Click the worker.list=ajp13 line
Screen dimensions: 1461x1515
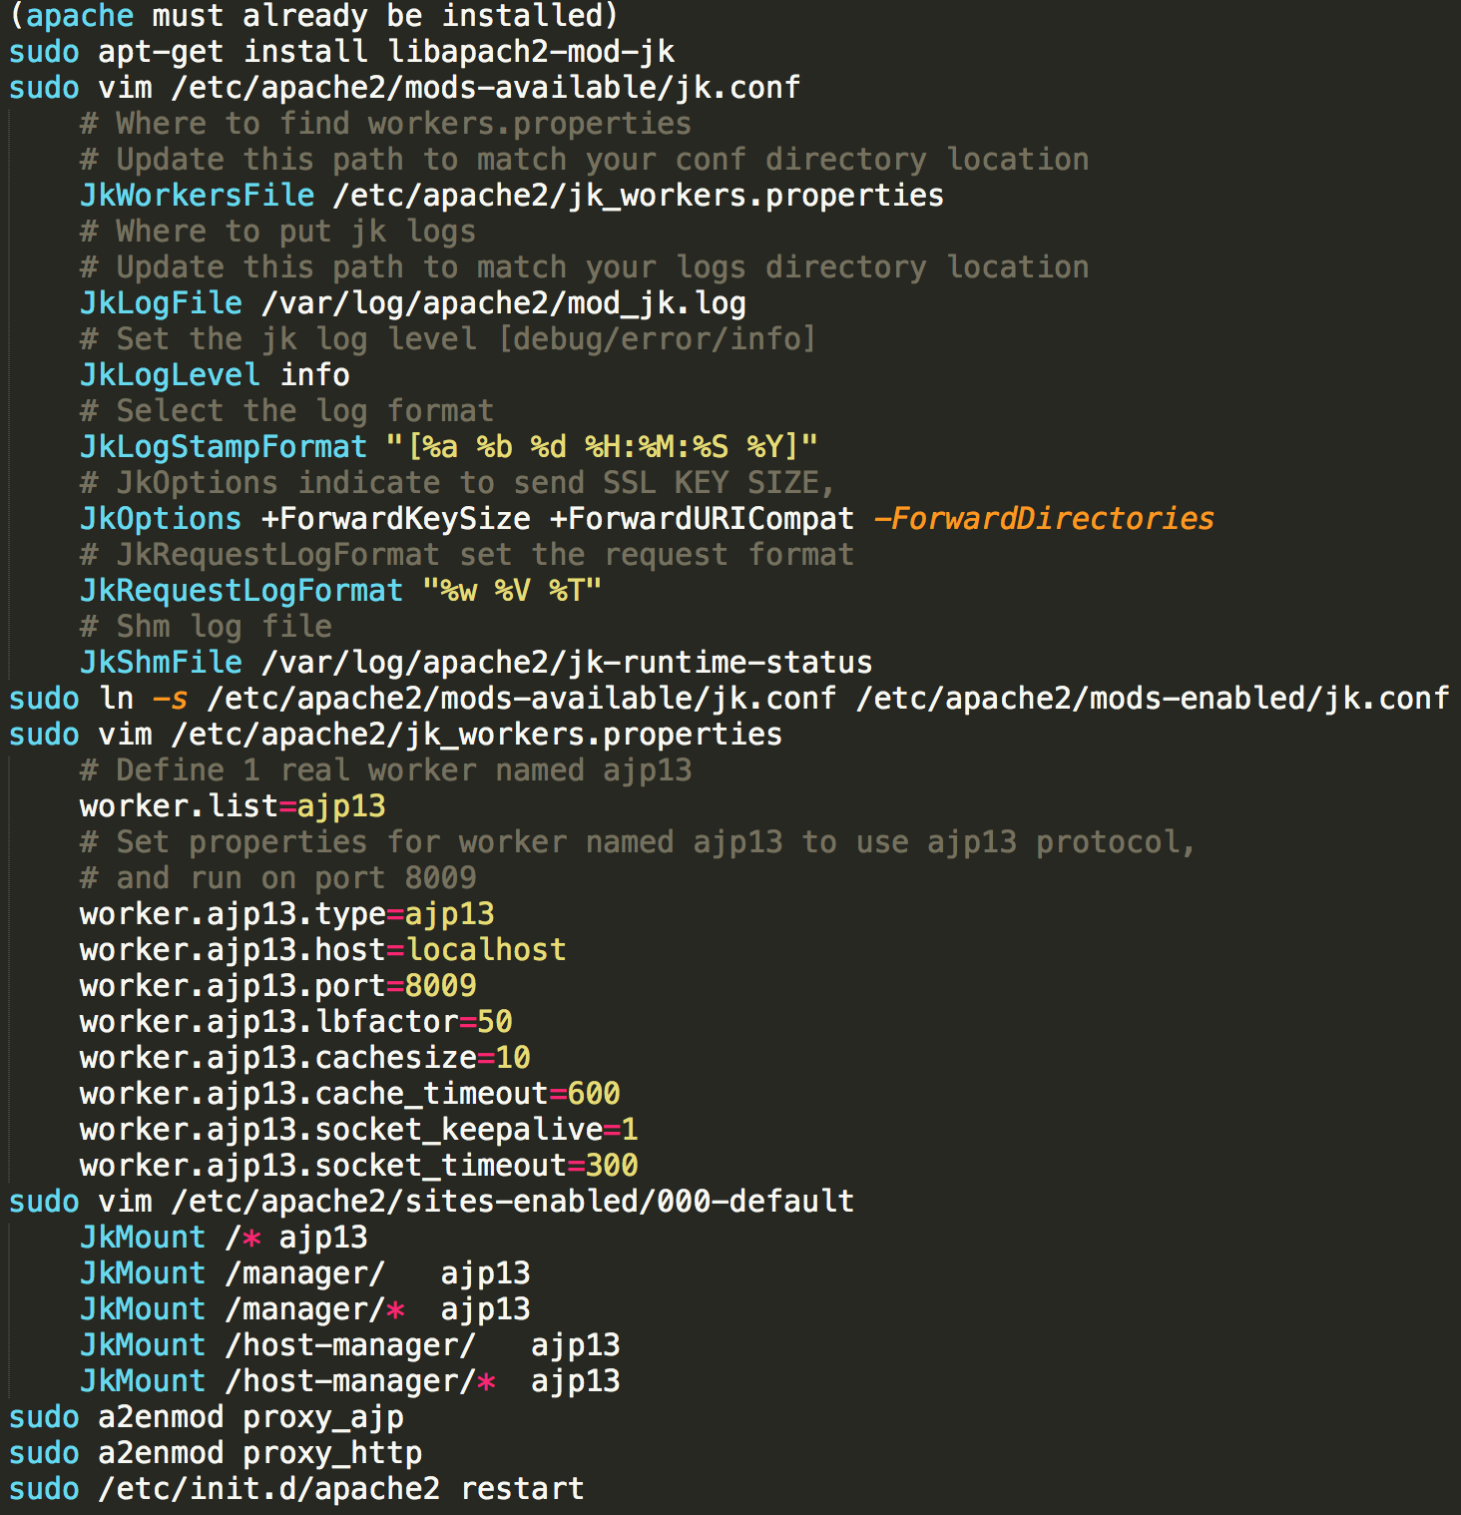[x=232, y=806]
